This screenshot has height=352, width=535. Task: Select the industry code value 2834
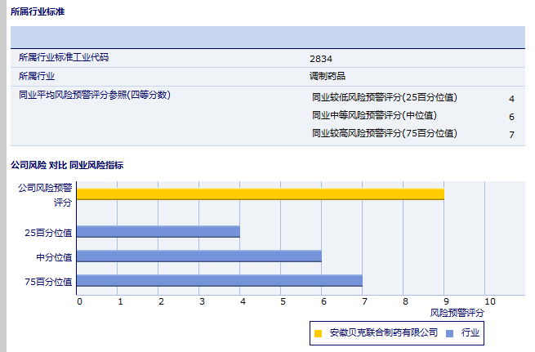(321, 59)
